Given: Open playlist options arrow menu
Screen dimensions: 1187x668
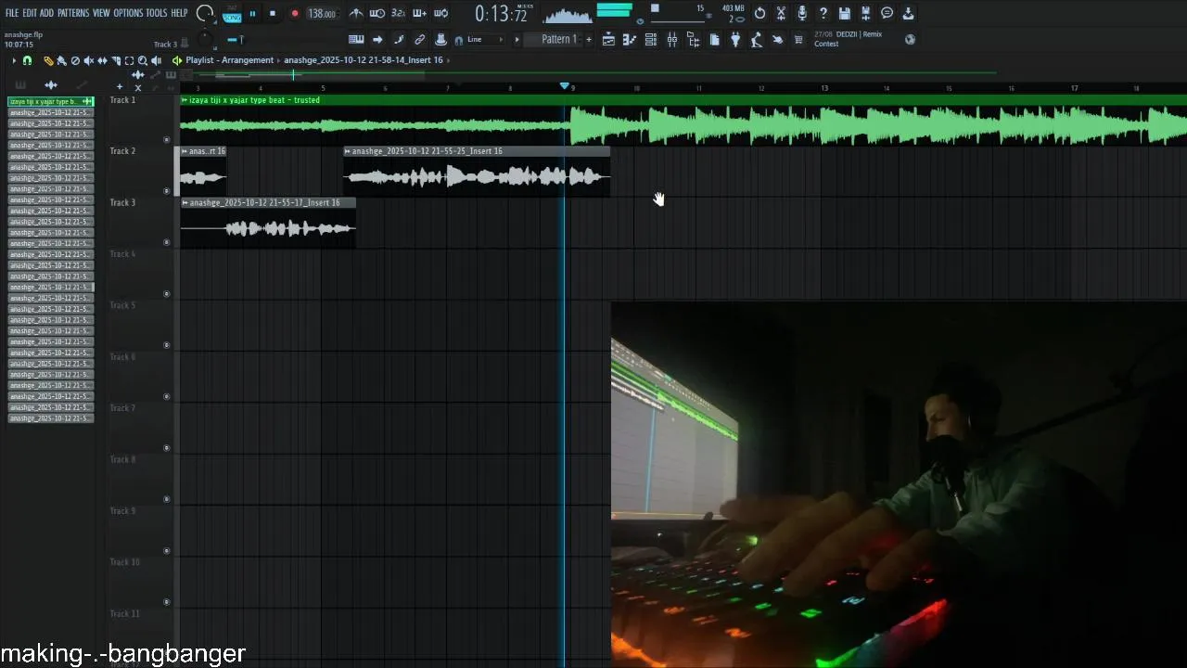Looking at the screenshot, I should (14, 60).
